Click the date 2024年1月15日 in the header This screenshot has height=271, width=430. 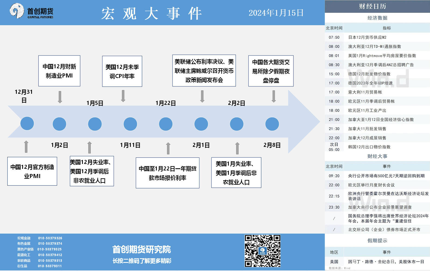tap(276, 13)
